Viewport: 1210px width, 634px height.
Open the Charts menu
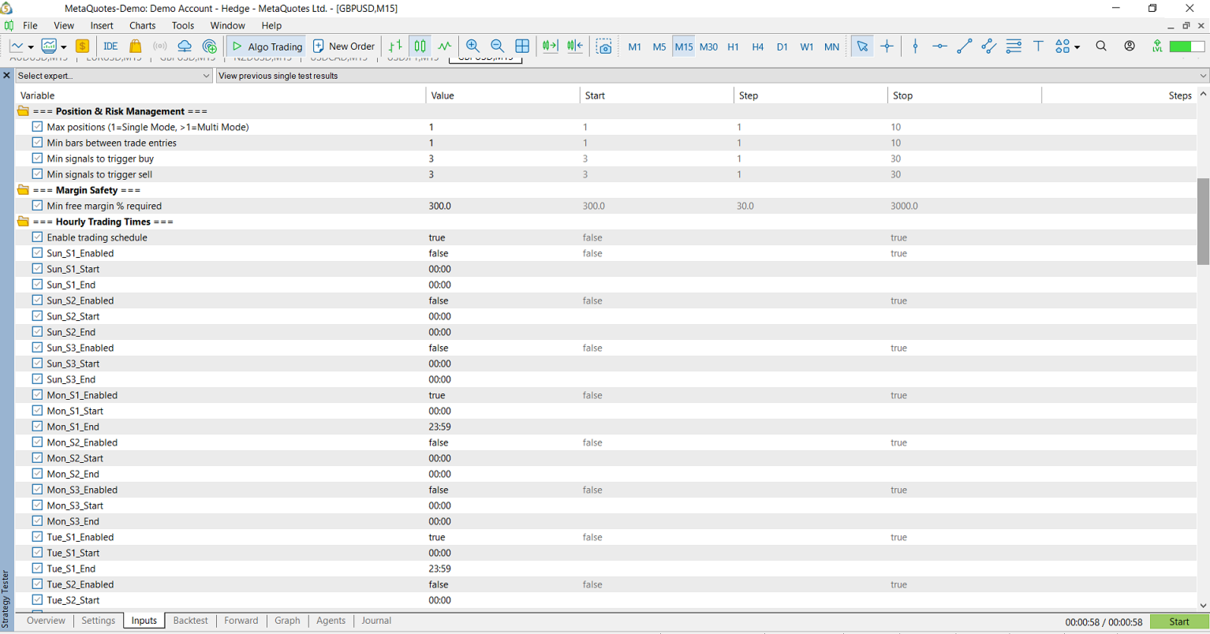pyautogui.click(x=143, y=25)
